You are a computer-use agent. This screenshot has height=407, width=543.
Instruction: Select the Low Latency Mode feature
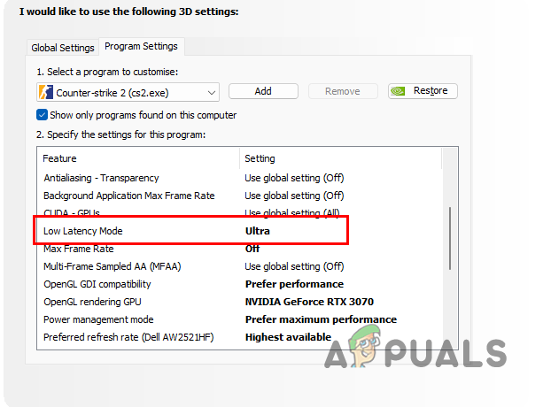click(x=83, y=231)
